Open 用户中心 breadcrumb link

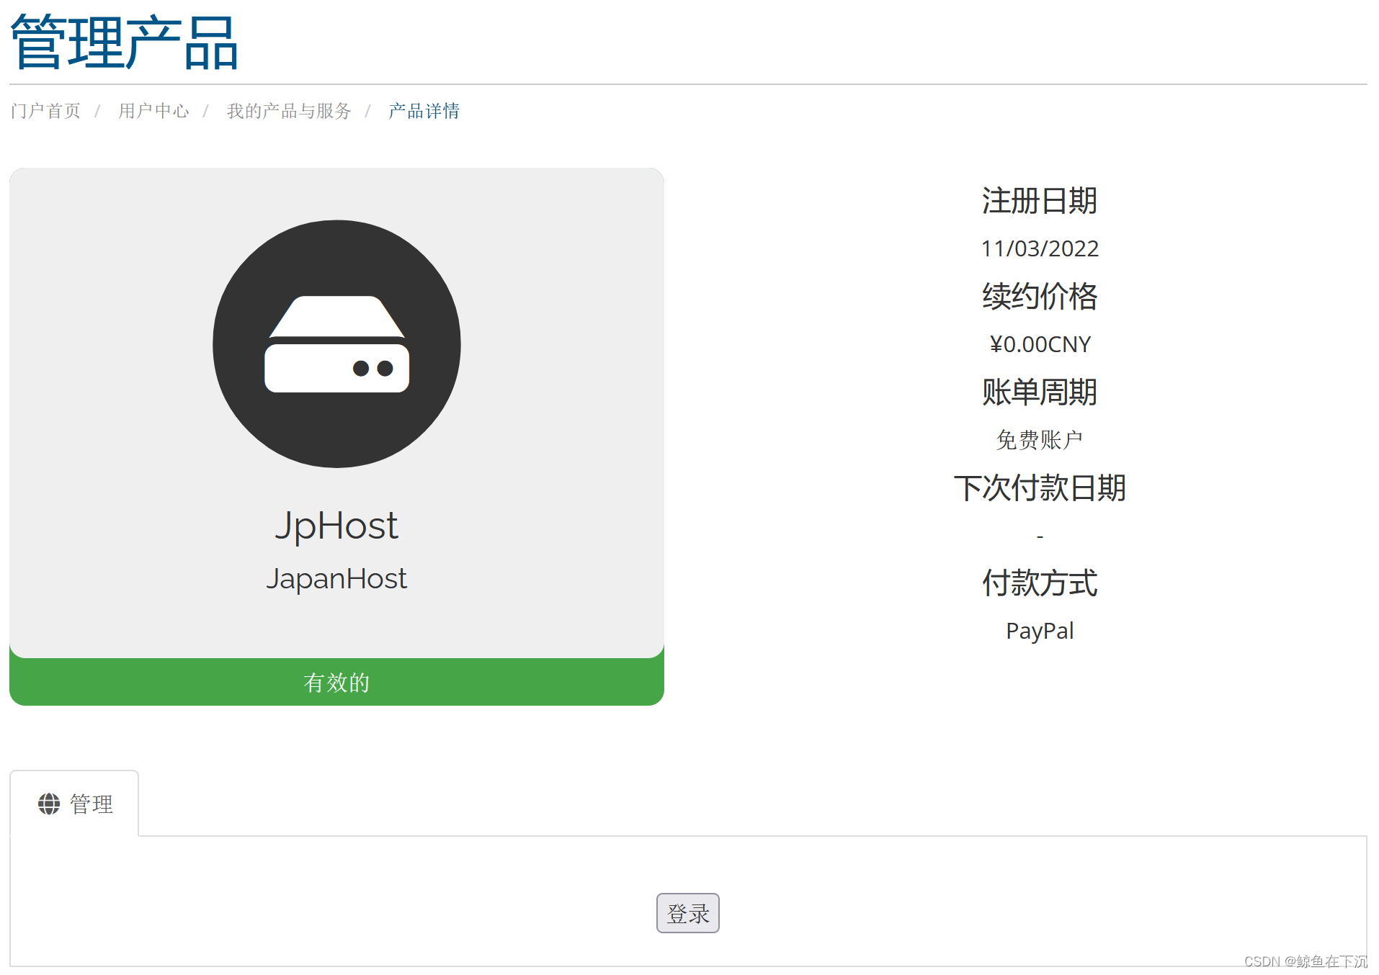153,111
